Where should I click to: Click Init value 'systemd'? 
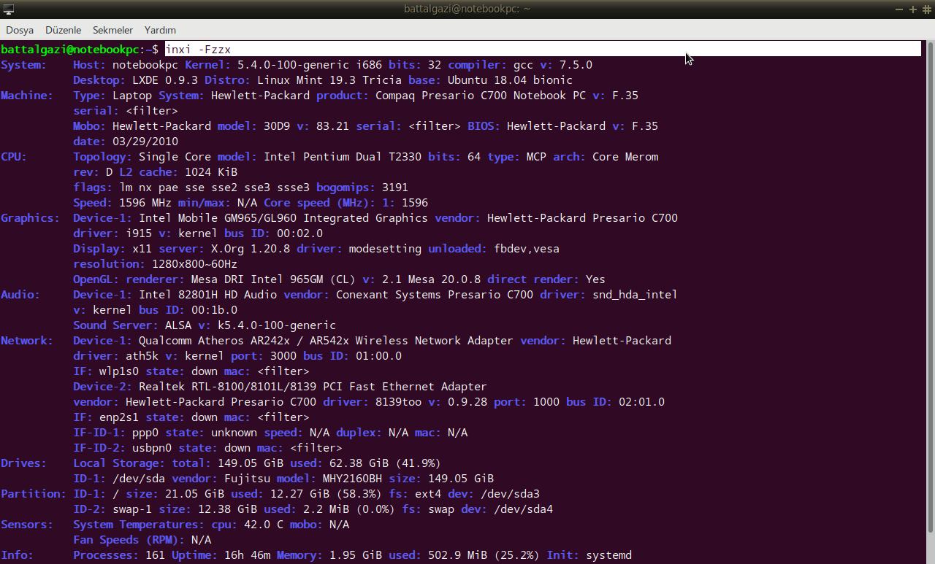pos(608,555)
